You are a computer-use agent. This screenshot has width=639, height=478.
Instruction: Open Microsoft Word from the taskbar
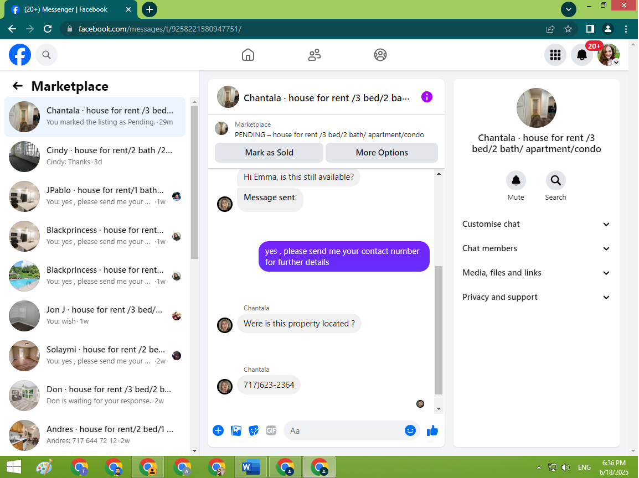(251, 467)
